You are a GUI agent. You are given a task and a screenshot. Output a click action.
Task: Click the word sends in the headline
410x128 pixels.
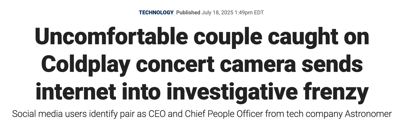click(332, 65)
